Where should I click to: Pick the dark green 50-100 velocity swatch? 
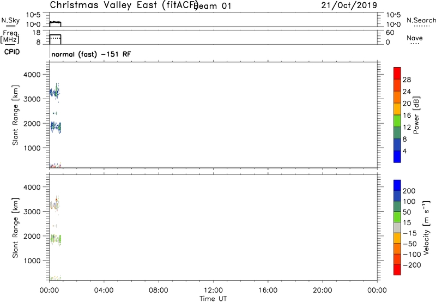click(397, 207)
